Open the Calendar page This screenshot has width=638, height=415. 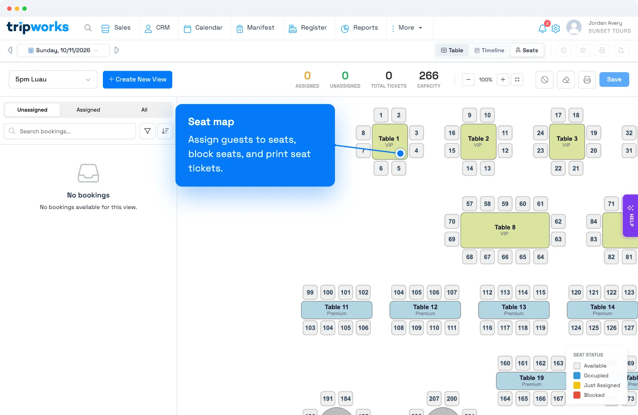[x=203, y=28]
